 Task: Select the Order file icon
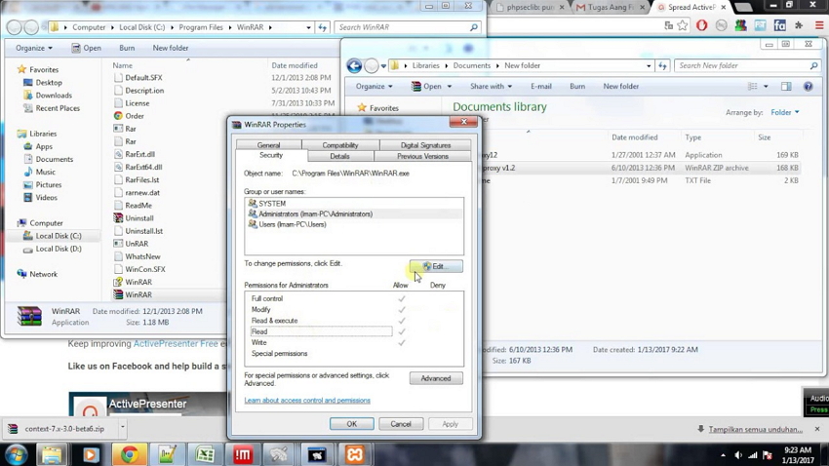(x=118, y=116)
